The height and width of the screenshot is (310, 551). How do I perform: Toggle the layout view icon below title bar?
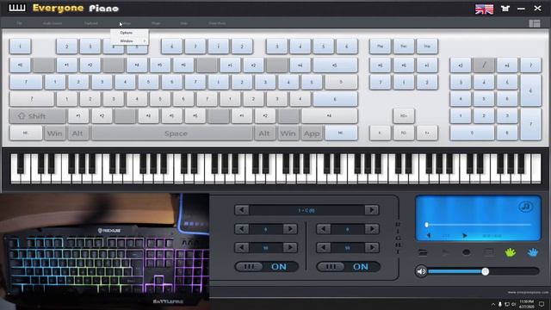[535, 23]
